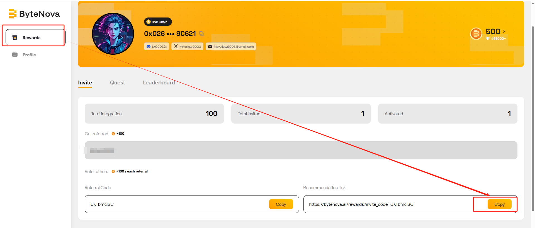Click the Activated card
Image resolution: width=535 pixels, height=228 pixels.
pos(448,114)
